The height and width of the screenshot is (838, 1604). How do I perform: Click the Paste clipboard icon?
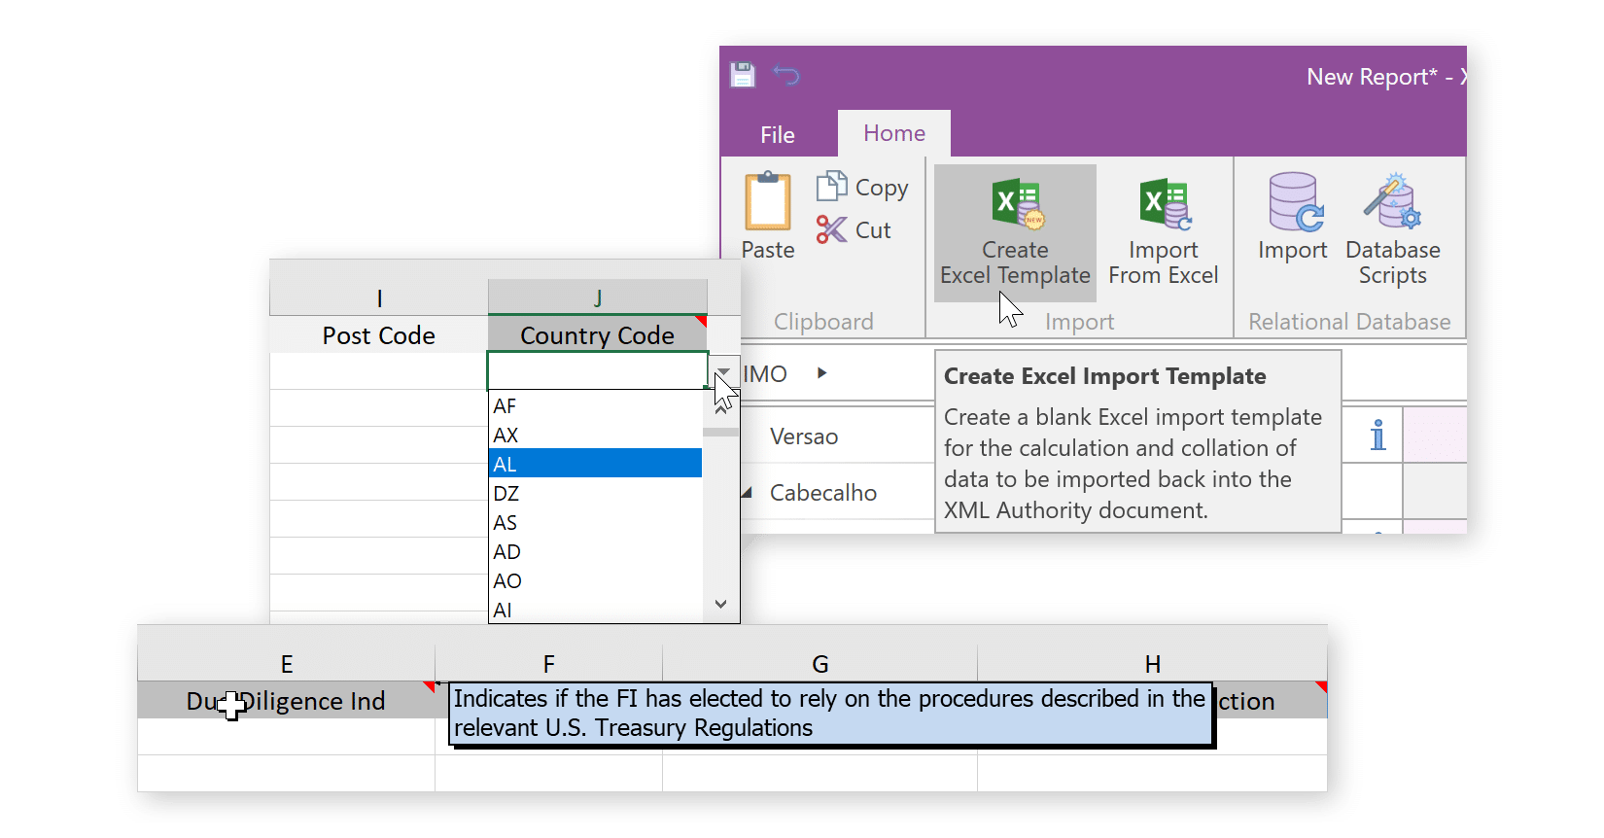click(768, 202)
